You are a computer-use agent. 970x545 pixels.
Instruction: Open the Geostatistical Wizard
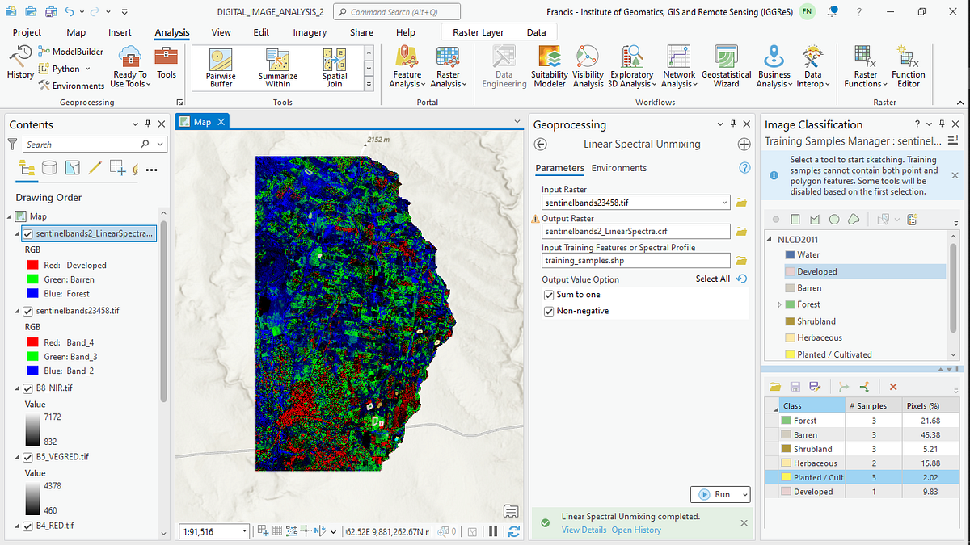[x=726, y=67]
